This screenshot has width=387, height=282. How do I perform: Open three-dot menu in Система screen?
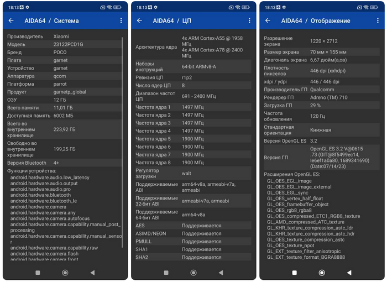(x=121, y=20)
